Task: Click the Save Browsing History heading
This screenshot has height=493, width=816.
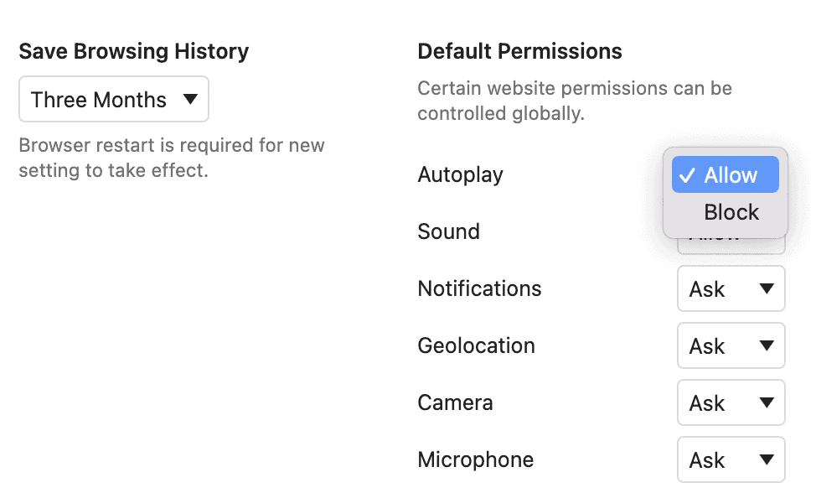Action: [x=133, y=51]
